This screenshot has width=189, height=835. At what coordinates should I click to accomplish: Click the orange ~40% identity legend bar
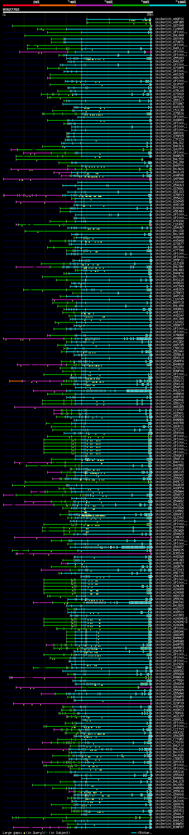[58, 5]
